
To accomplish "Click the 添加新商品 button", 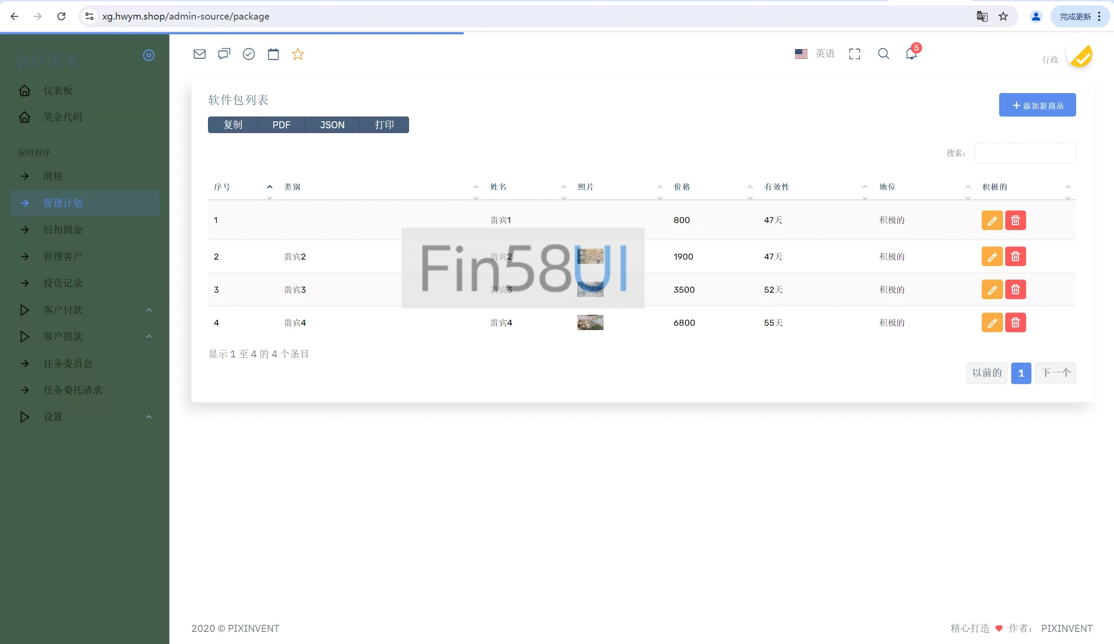I will [x=1037, y=105].
